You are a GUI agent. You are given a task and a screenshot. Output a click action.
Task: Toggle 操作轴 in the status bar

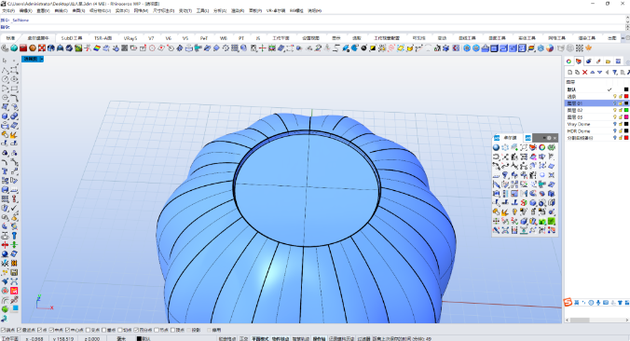click(x=319, y=338)
